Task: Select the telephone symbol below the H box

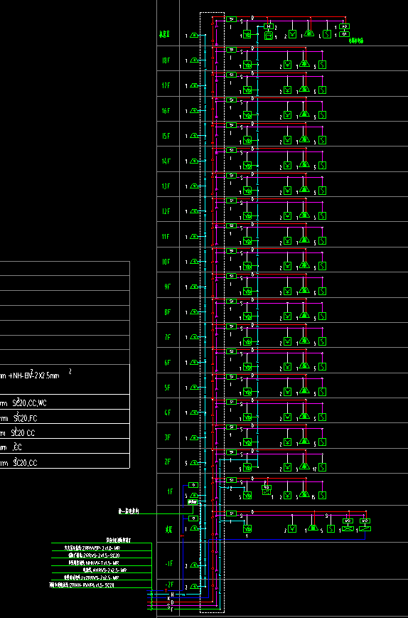Action: tap(268, 36)
